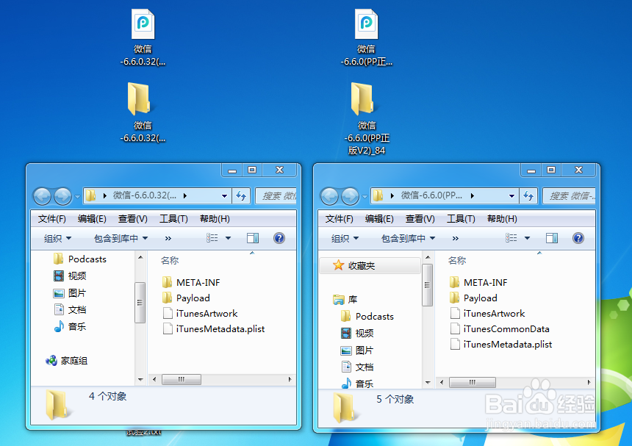
Task: Open 文件(F) menu in right window
Action: tap(340, 219)
